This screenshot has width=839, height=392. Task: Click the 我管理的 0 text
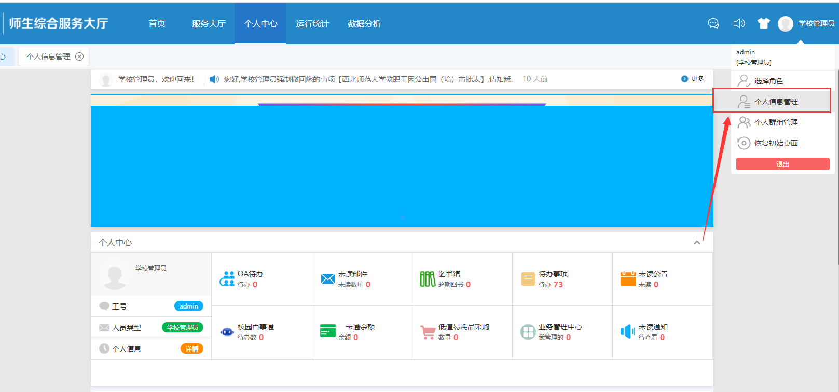click(x=555, y=337)
